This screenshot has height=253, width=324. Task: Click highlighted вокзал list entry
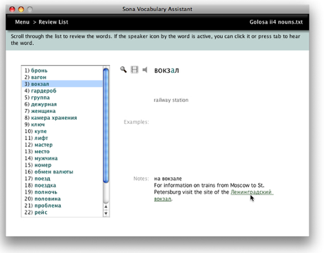tap(62, 84)
